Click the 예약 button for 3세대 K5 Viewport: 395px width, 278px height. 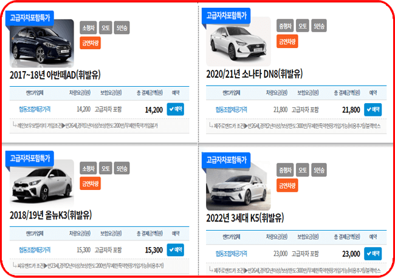pos(373,254)
